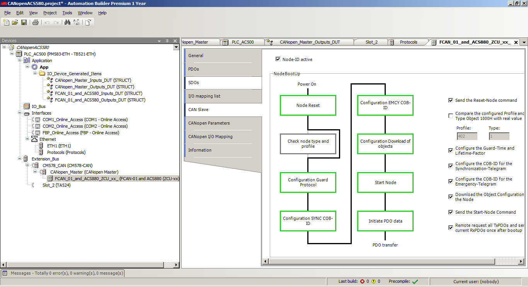Click the Messages panel list icon
This screenshot has width=528, height=287.
5,273
